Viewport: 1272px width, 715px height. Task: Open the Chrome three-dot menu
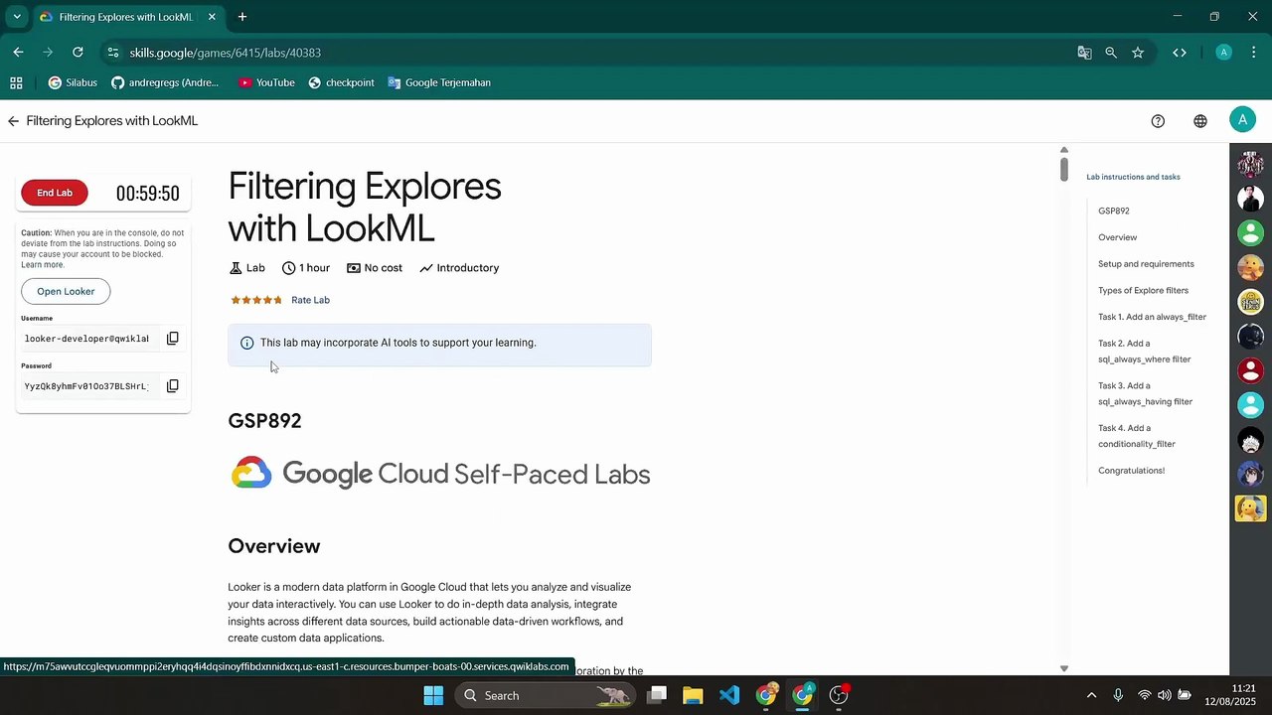tap(1252, 53)
